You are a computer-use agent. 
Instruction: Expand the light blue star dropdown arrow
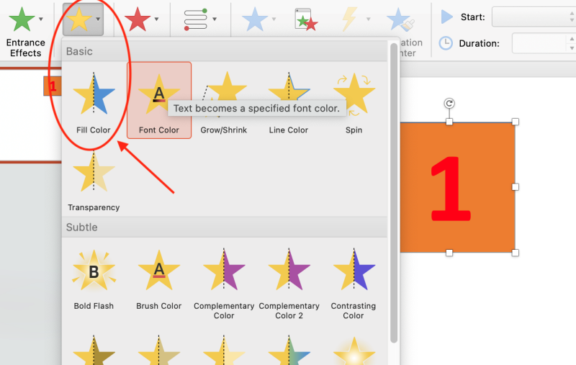274,19
